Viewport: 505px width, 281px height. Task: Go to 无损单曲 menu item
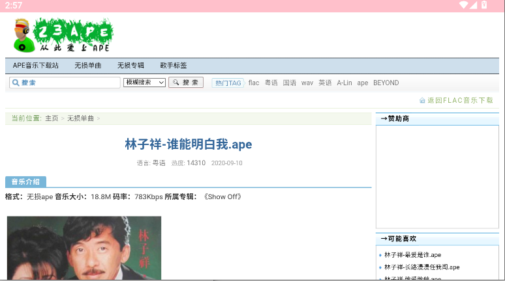[88, 66]
